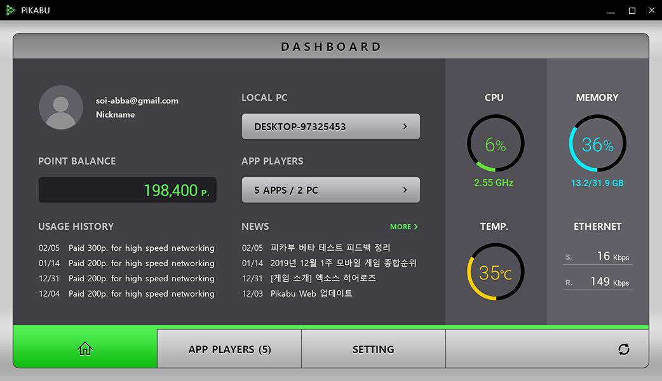Click the user avatar profile picture
The width and height of the screenshot is (662, 381).
(x=61, y=107)
